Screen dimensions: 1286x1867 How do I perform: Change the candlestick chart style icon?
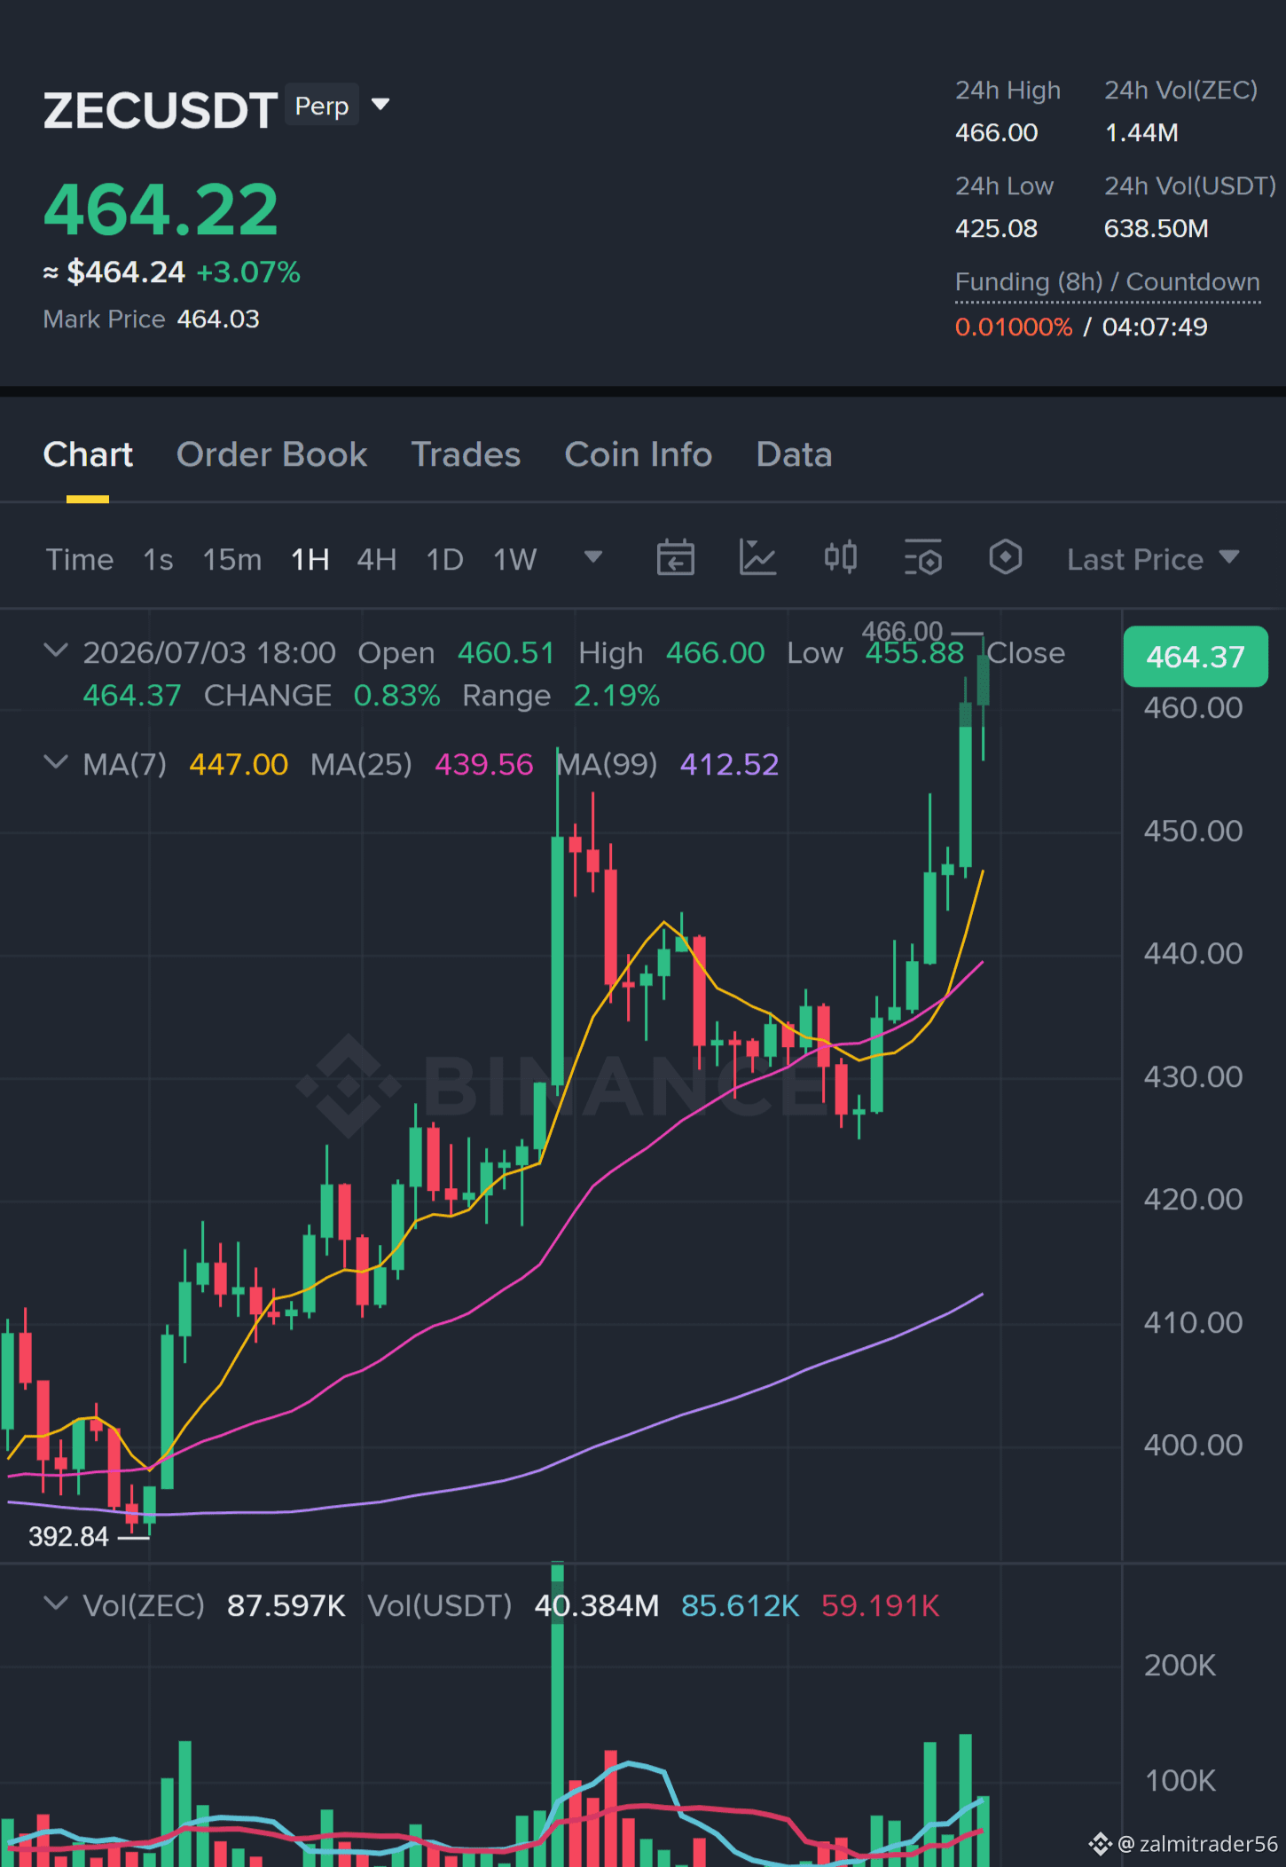[x=841, y=558]
